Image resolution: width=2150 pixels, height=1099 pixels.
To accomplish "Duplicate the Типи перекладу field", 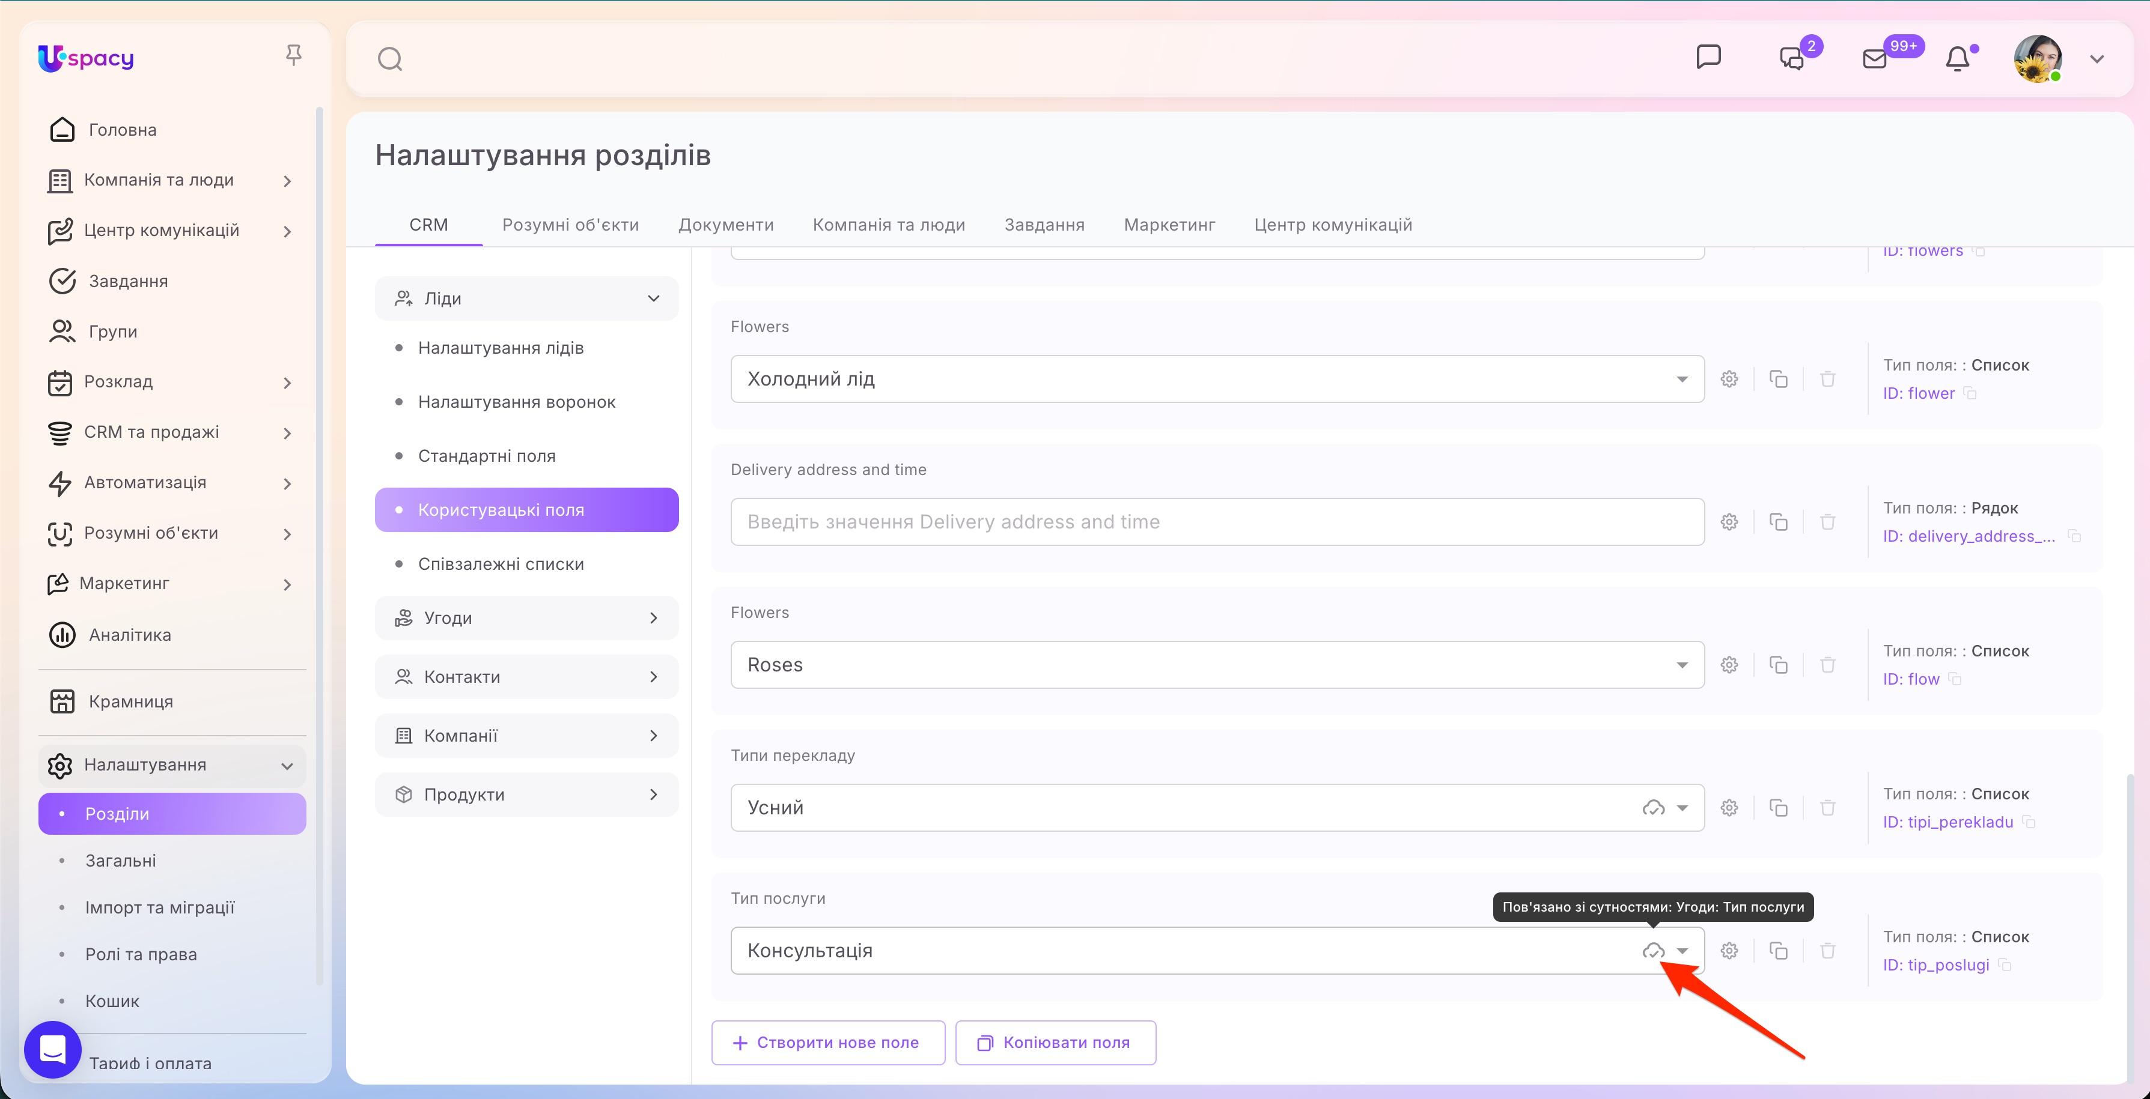I will tap(1779, 808).
